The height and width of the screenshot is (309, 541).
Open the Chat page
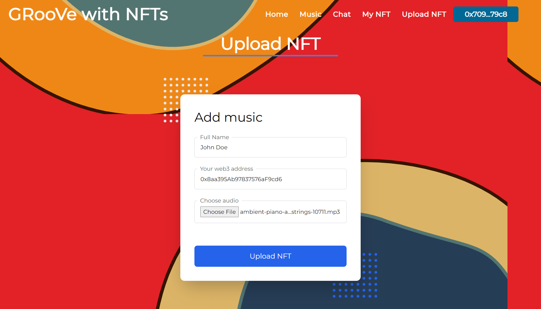342,14
